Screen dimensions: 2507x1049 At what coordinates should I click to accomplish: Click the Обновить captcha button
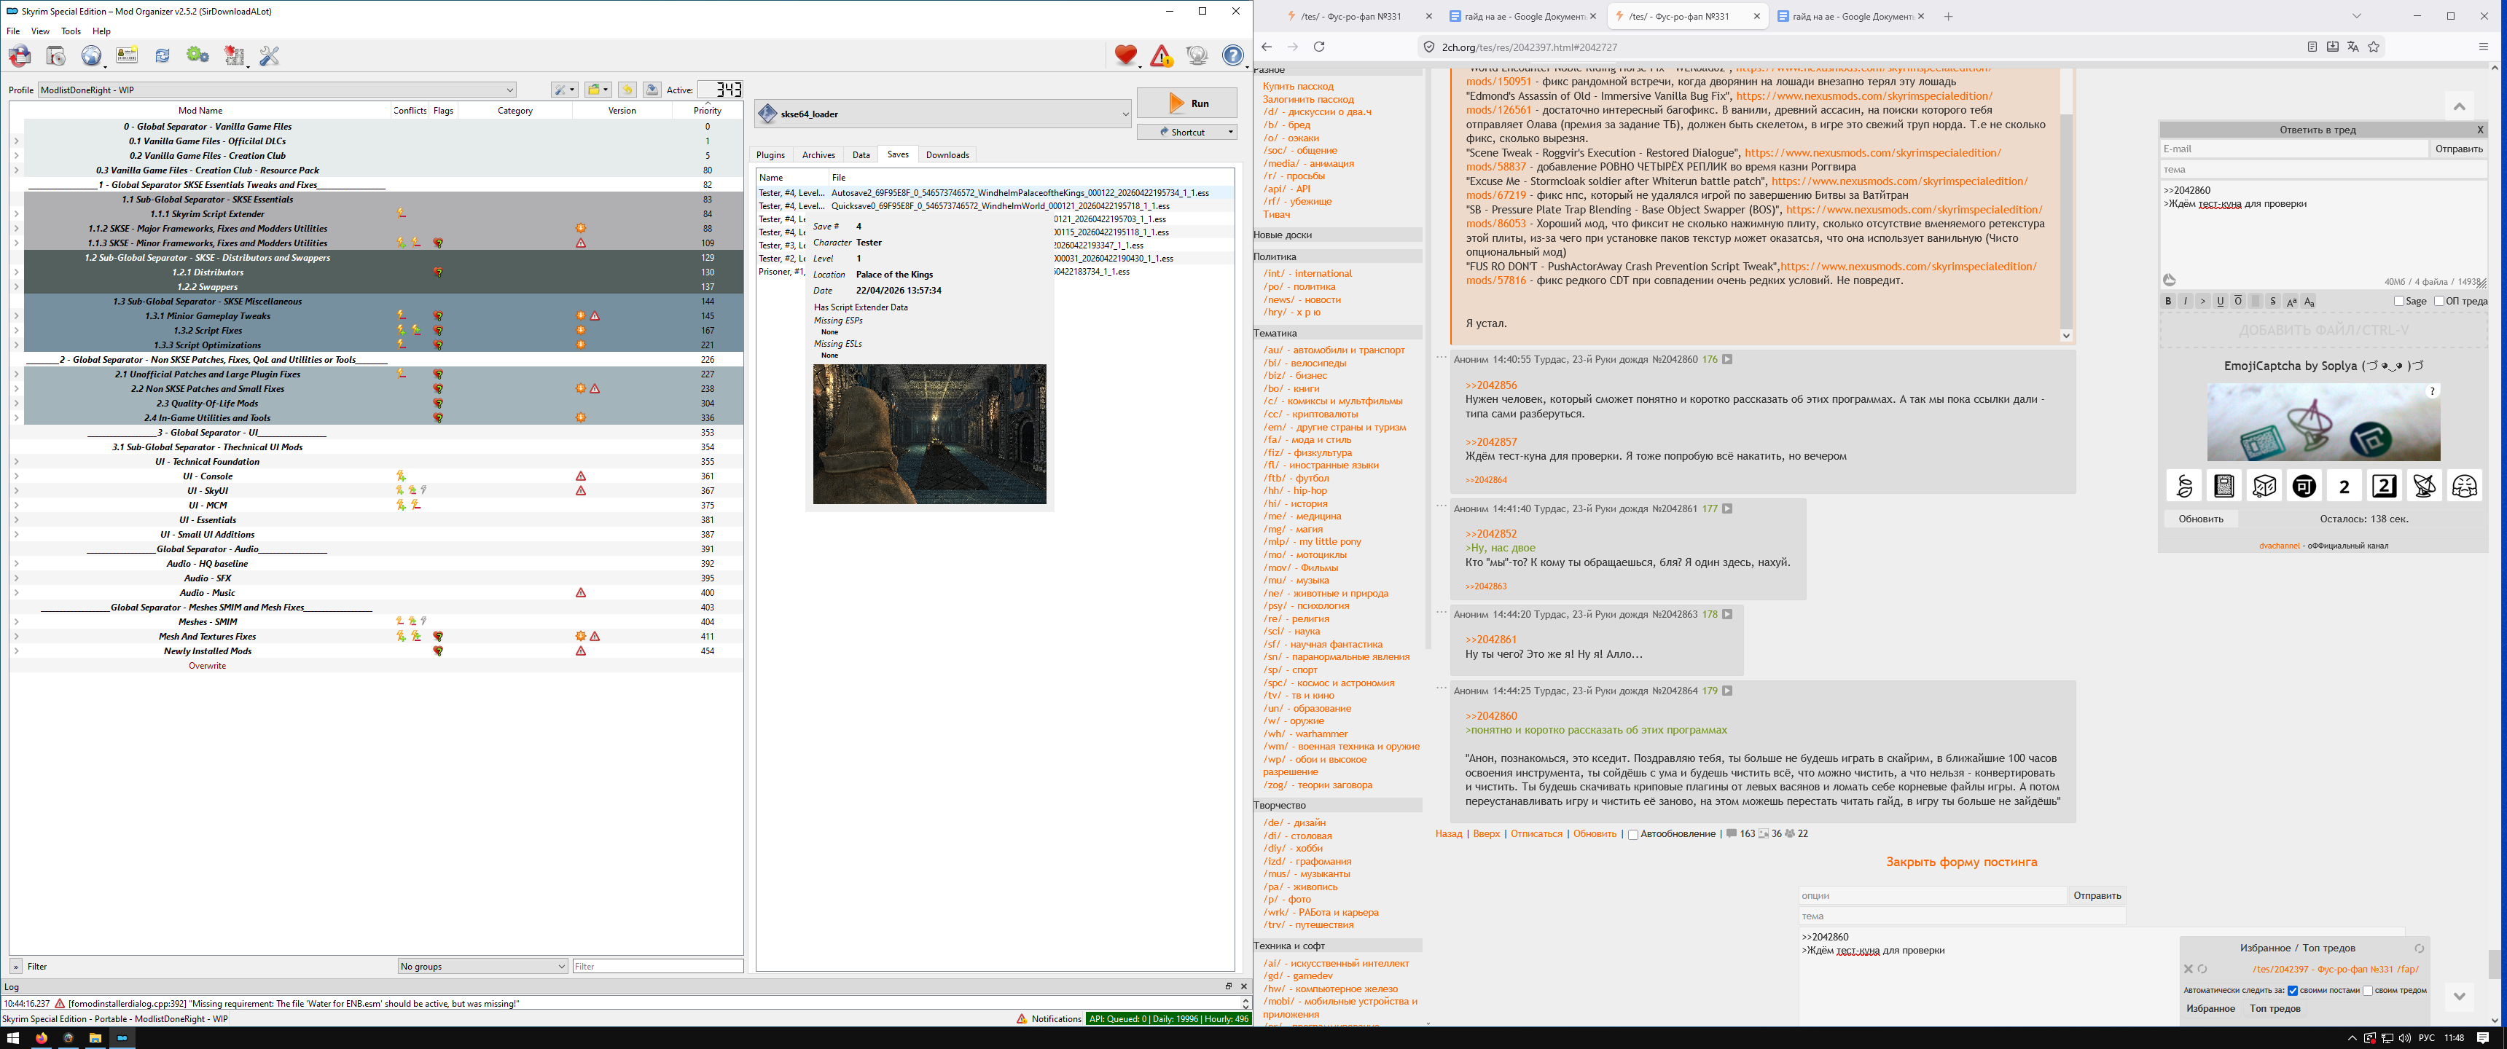point(2200,519)
